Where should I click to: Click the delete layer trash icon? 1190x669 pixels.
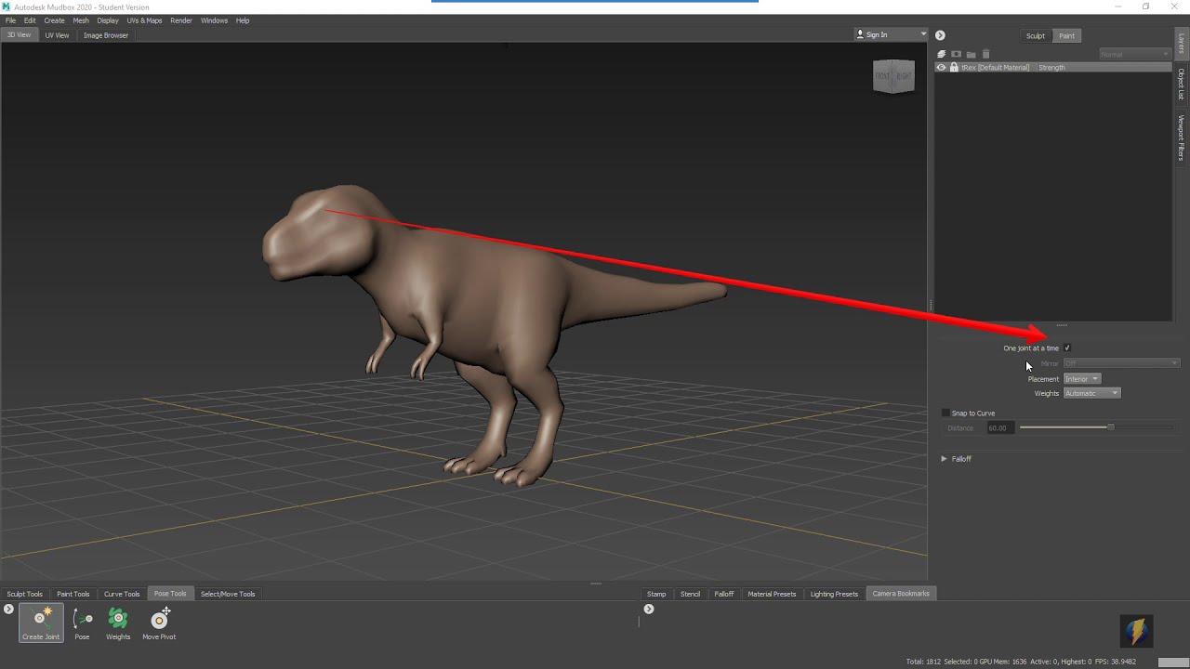point(986,55)
